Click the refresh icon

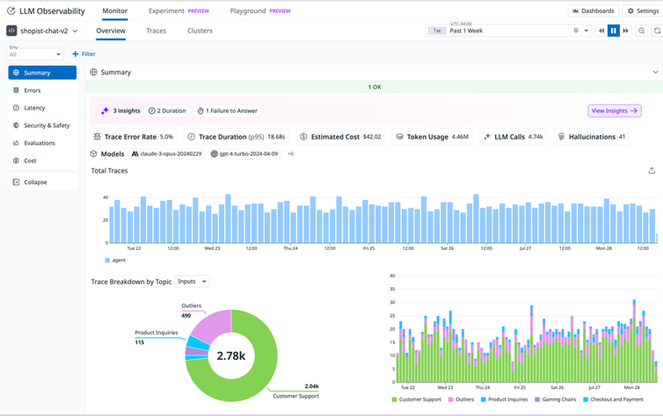point(657,31)
